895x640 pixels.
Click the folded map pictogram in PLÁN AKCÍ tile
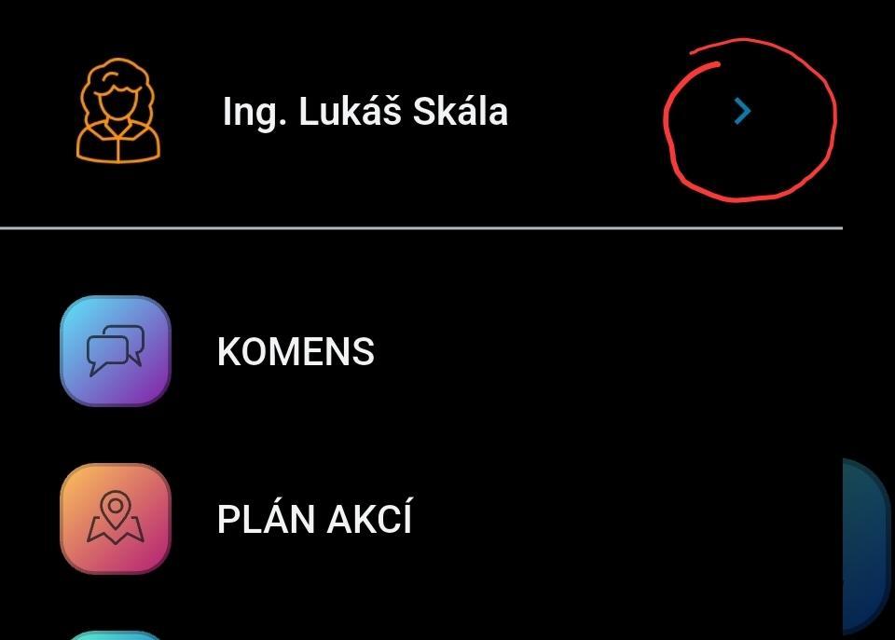(x=116, y=517)
